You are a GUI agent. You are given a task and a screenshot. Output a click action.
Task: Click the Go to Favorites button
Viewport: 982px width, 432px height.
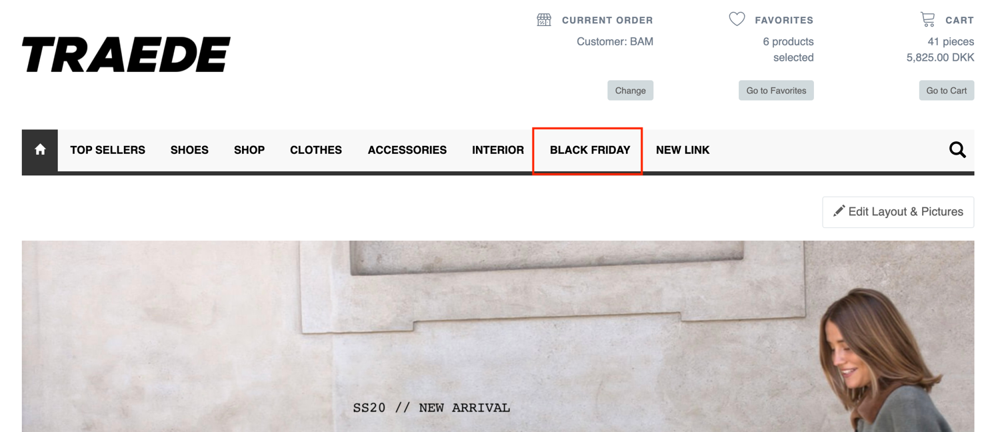click(776, 91)
